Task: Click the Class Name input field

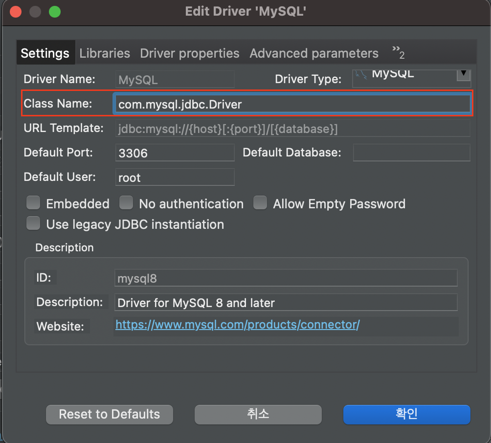Action: [293, 104]
